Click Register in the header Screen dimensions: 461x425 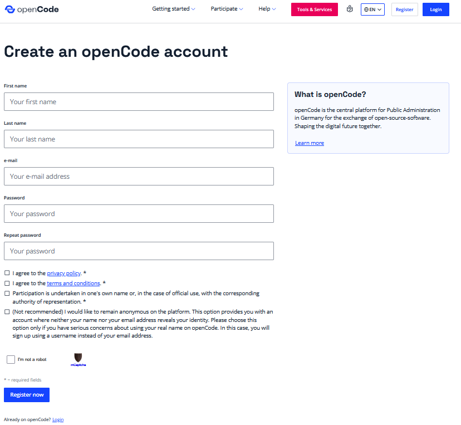click(x=404, y=9)
